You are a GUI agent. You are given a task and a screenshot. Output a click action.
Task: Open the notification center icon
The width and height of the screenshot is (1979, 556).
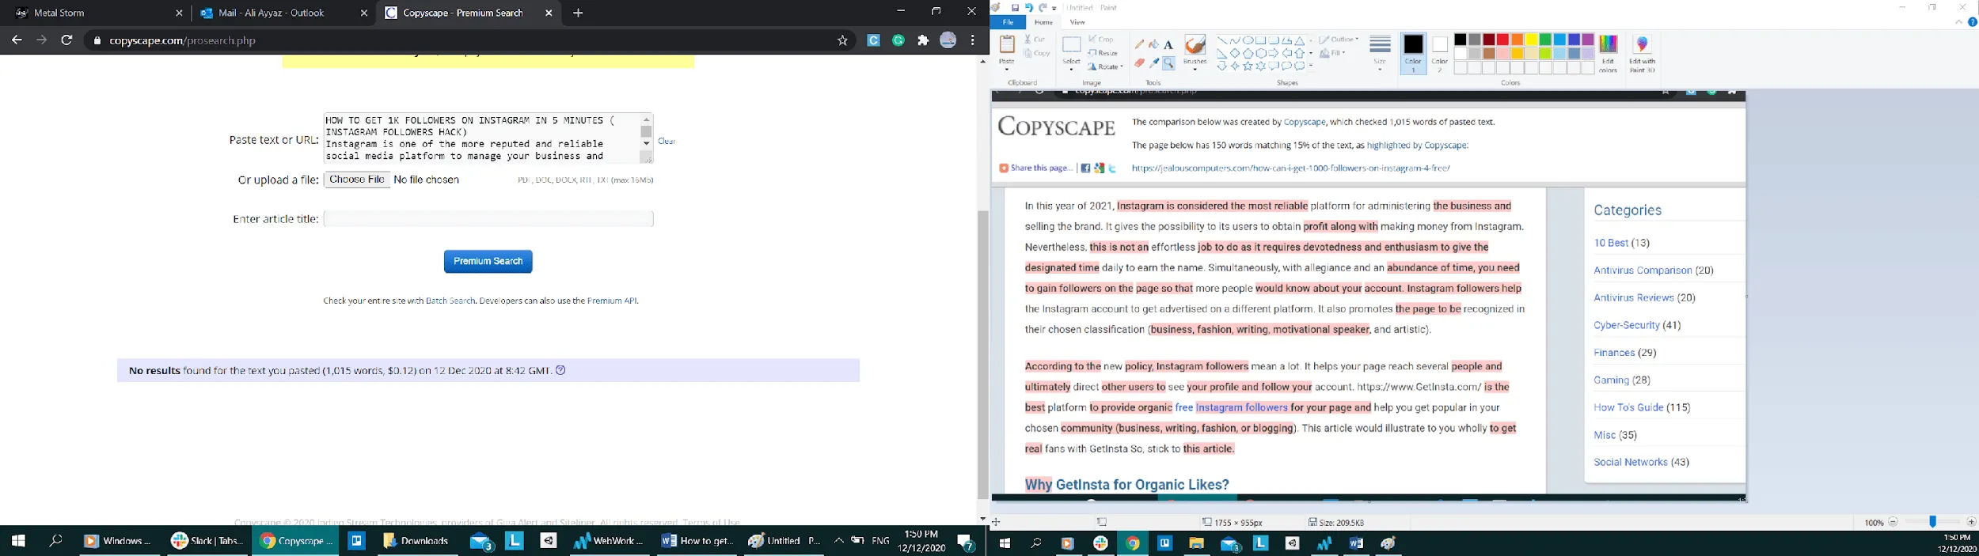click(x=966, y=543)
